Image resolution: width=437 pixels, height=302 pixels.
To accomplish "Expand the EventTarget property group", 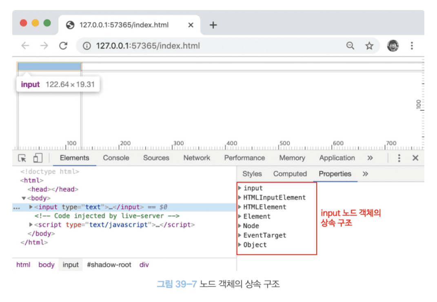I will pos(240,236).
